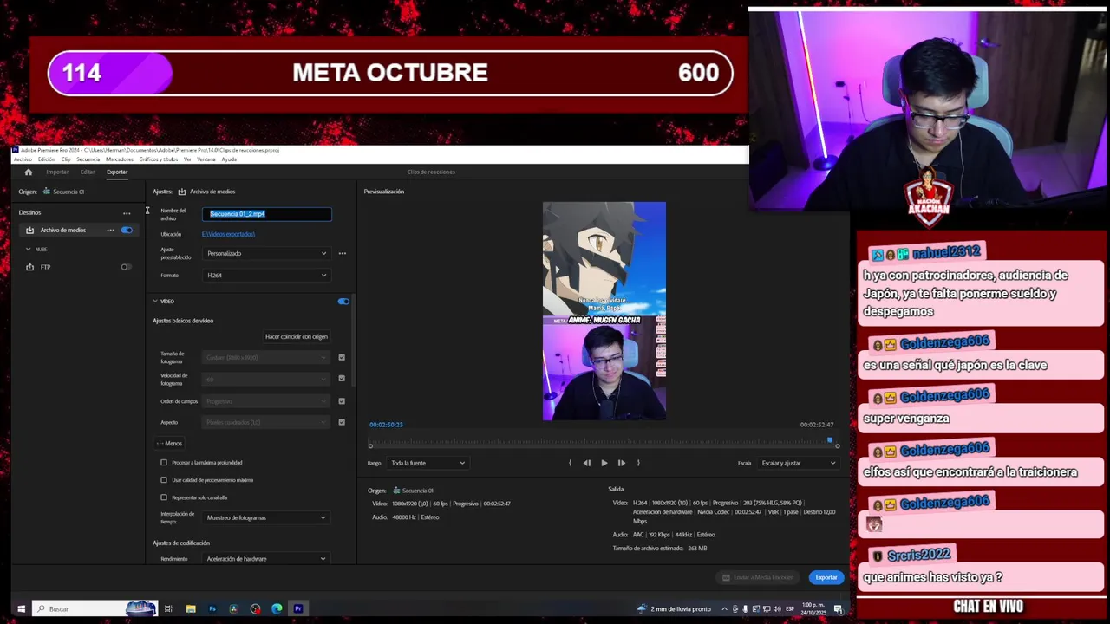This screenshot has height=624, width=1110.
Task: Open Microsoft Edge from taskbar
Action: tap(277, 608)
